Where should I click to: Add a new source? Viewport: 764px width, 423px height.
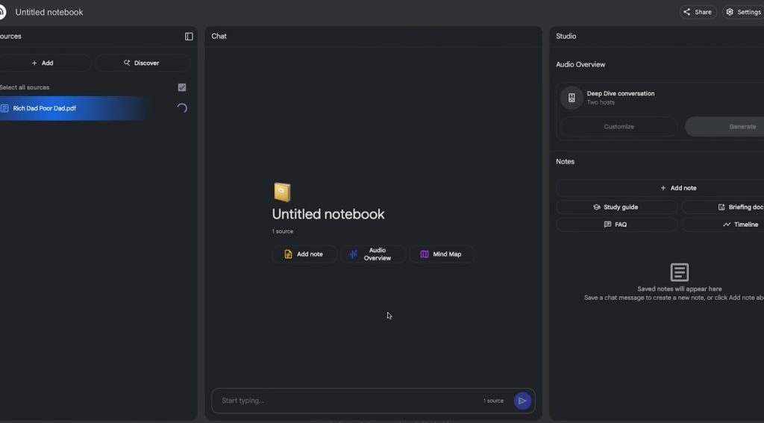(43, 63)
